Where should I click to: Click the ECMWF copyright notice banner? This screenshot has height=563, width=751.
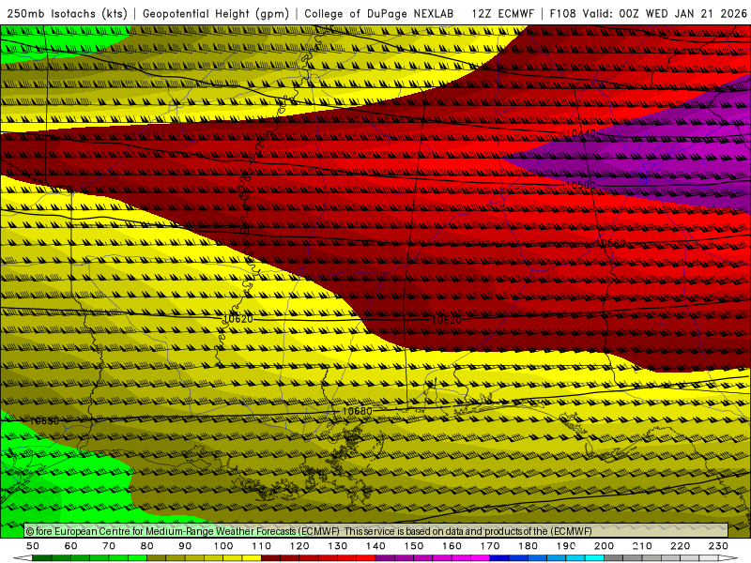coord(376,530)
